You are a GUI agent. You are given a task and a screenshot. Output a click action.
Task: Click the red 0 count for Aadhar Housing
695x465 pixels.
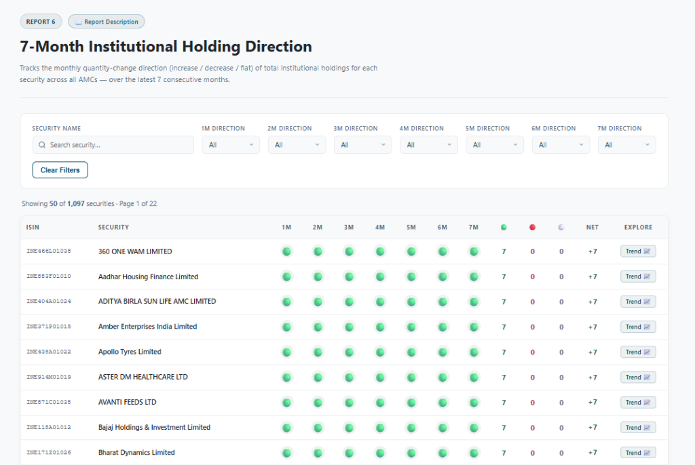point(532,277)
